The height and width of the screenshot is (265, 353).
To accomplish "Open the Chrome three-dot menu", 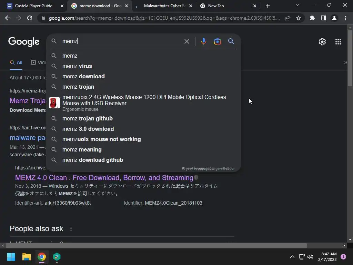I will tap(345, 18).
